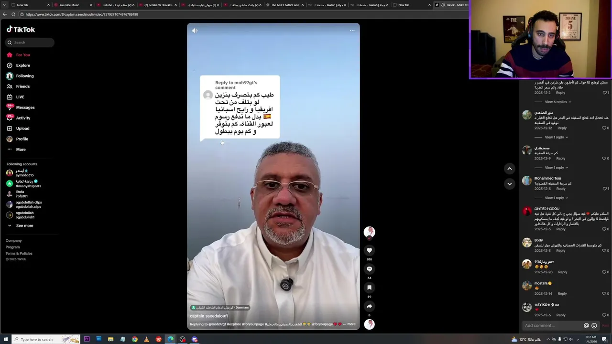Click the Windows taskbar search box
This screenshot has height=344, width=612.
[45, 339]
